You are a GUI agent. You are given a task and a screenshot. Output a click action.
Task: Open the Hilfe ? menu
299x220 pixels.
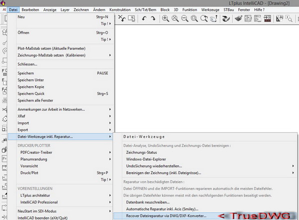coord(259,10)
